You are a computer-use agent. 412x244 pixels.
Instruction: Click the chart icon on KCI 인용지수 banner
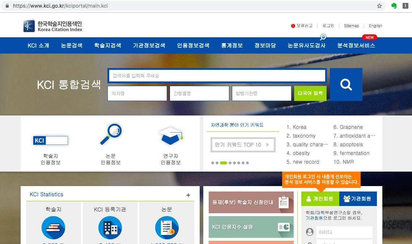(x=284, y=227)
